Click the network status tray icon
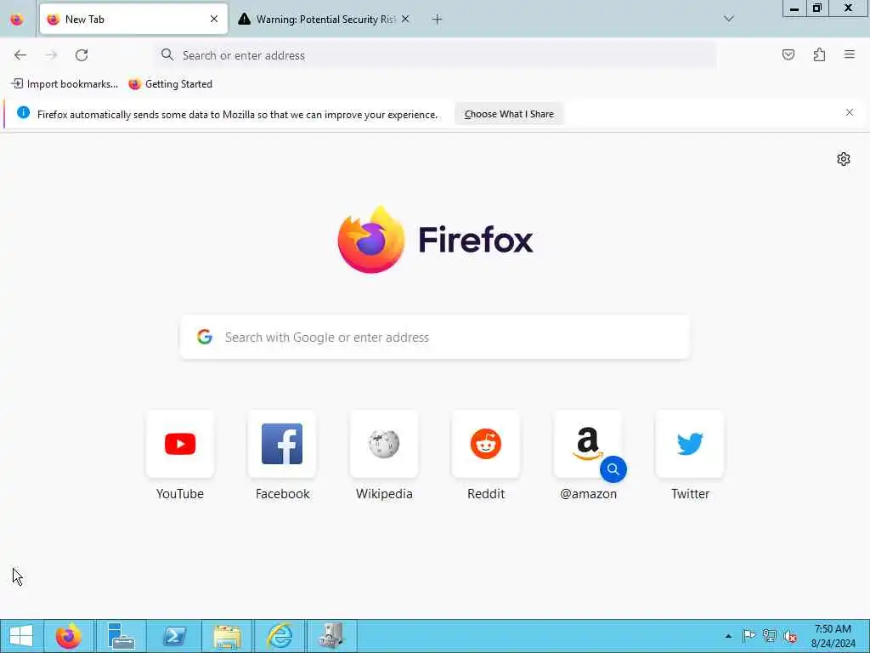This screenshot has width=870, height=653. point(770,636)
